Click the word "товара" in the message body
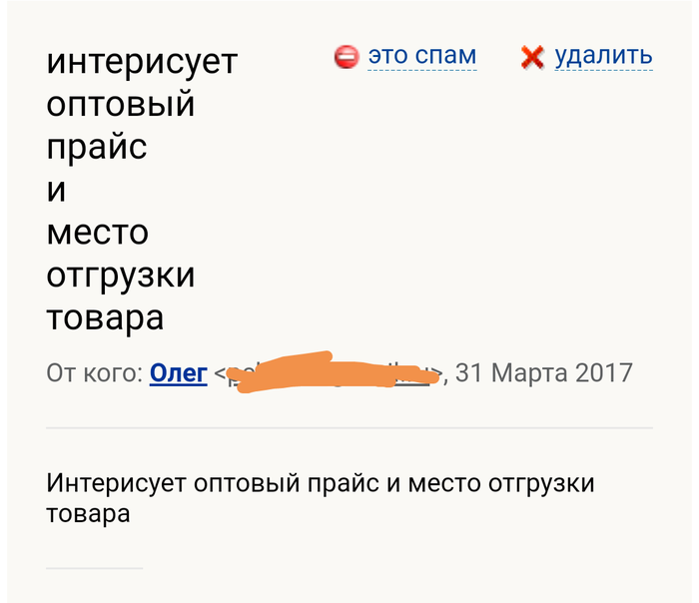Viewport: 699px width, 603px height. [x=88, y=515]
